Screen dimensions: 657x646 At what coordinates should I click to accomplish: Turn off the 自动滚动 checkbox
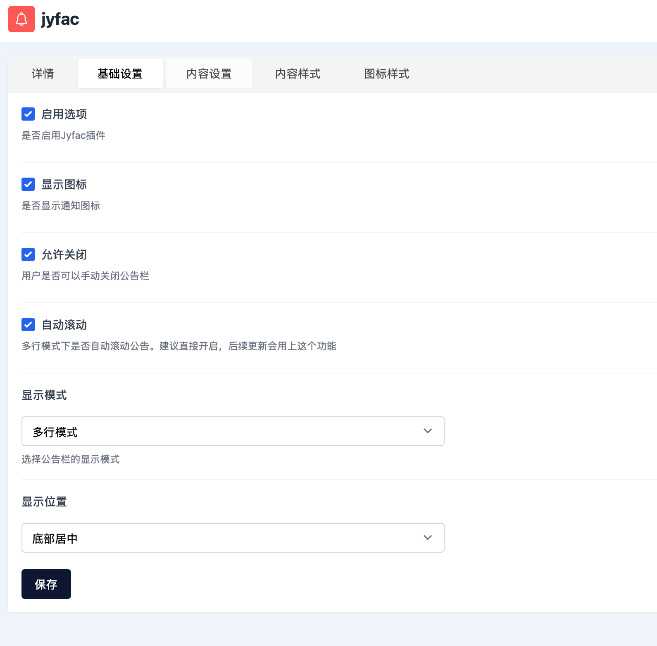[28, 325]
